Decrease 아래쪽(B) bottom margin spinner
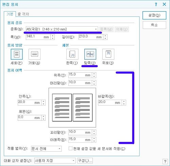 click(x=94, y=141)
